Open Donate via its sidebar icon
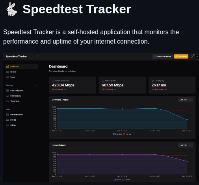 (7, 120)
